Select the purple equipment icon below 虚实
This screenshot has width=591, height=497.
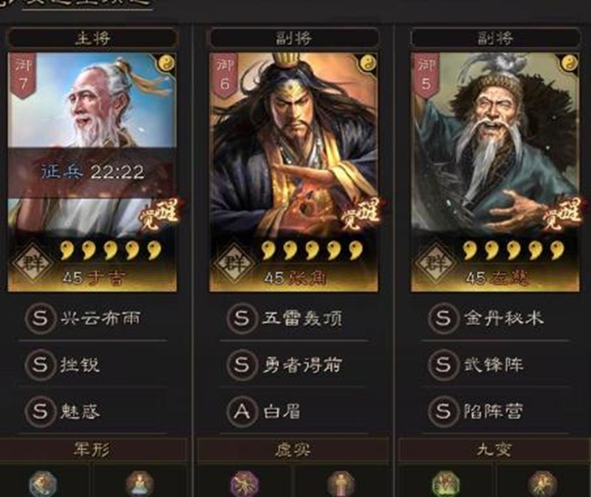[x=244, y=484]
